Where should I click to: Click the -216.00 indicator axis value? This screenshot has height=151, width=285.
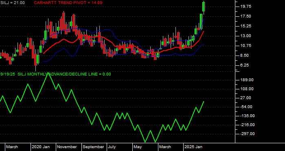tap(247, 125)
